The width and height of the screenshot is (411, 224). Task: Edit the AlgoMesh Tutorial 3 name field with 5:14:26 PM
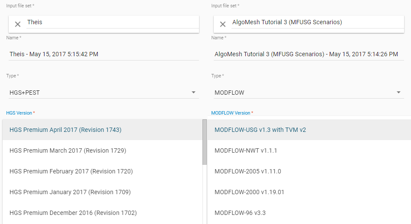pyautogui.click(x=309, y=54)
